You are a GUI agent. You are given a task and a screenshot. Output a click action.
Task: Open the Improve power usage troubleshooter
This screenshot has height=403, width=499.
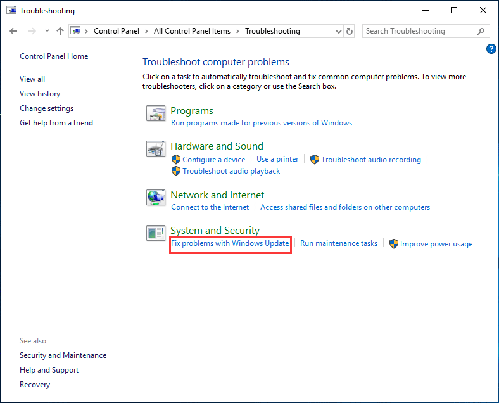[x=436, y=244]
